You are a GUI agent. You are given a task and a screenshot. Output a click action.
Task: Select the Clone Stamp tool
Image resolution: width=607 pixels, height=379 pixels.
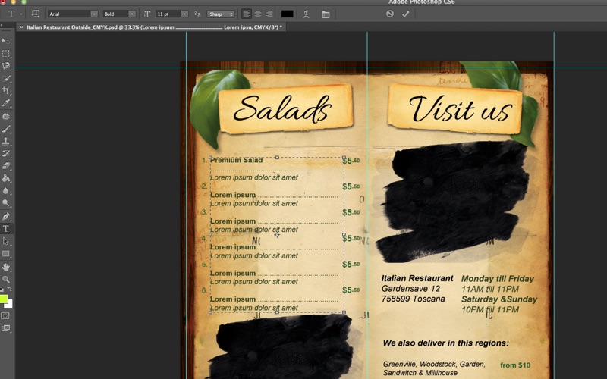pyautogui.click(x=6, y=141)
